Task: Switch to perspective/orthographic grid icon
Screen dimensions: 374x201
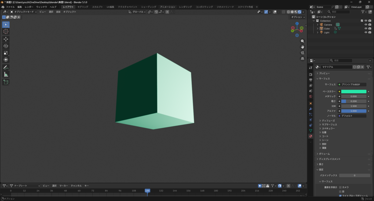Action: click(x=302, y=58)
